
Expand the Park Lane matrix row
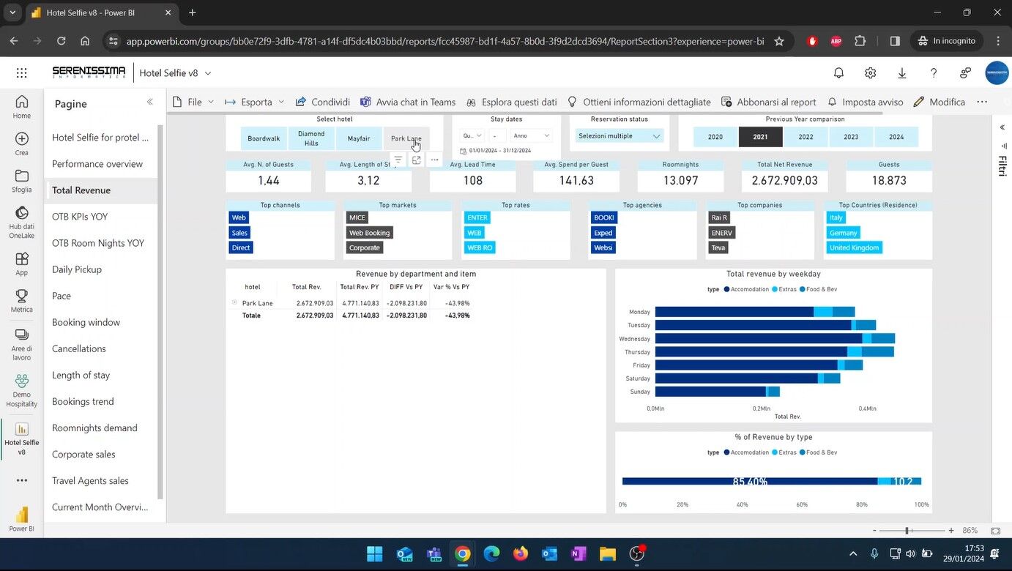tap(234, 302)
